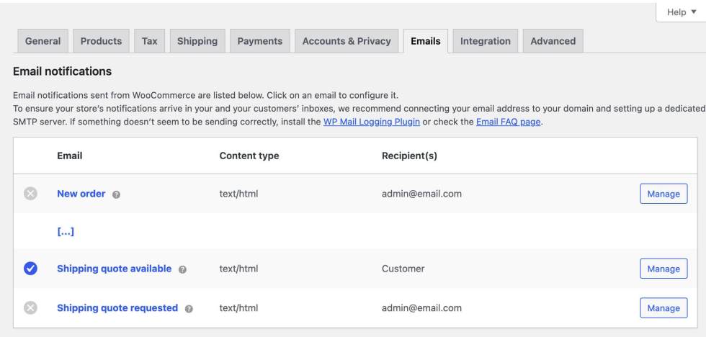
Task: Click Manage for New order email
Action: tap(663, 194)
